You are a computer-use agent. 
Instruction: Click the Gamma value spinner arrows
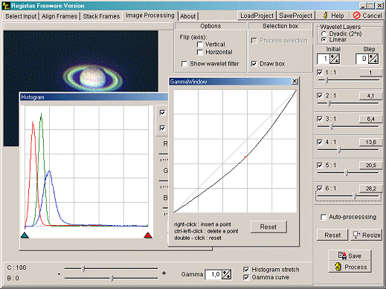[x=226, y=274]
